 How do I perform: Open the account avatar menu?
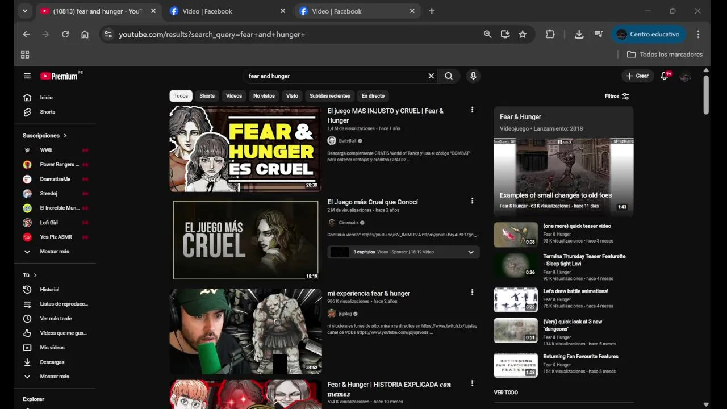685,76
